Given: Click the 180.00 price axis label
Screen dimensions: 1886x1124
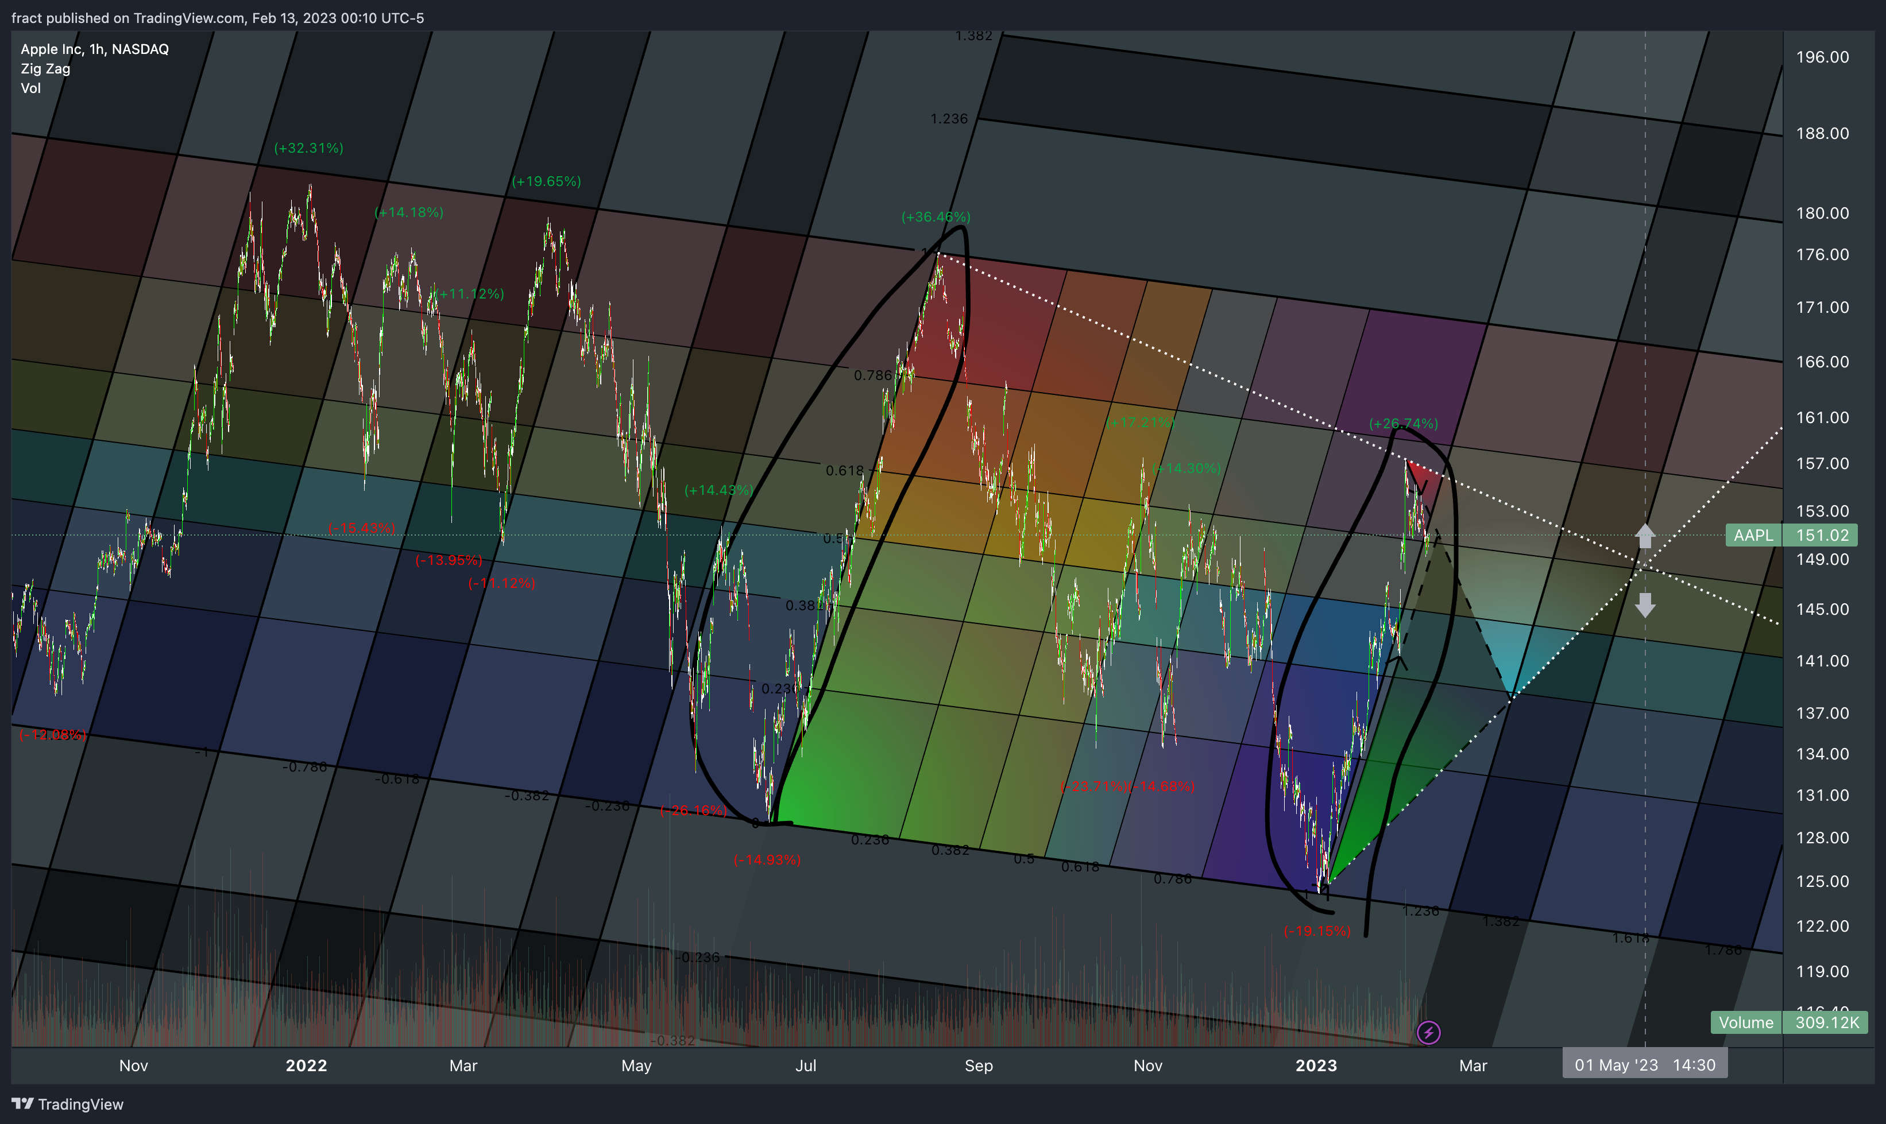Looking at the screenshot, I should click(1822, 213).
